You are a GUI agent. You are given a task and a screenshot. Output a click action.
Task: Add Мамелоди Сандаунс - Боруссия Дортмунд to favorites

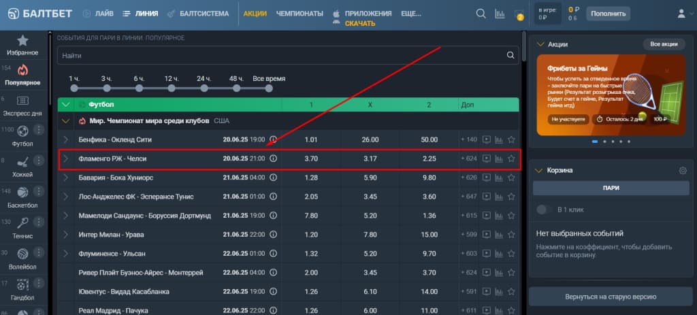[511, 216]
